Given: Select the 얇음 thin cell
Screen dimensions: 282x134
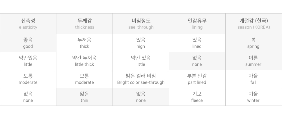Looking at the screenshot, I should (x=84, y=97).
